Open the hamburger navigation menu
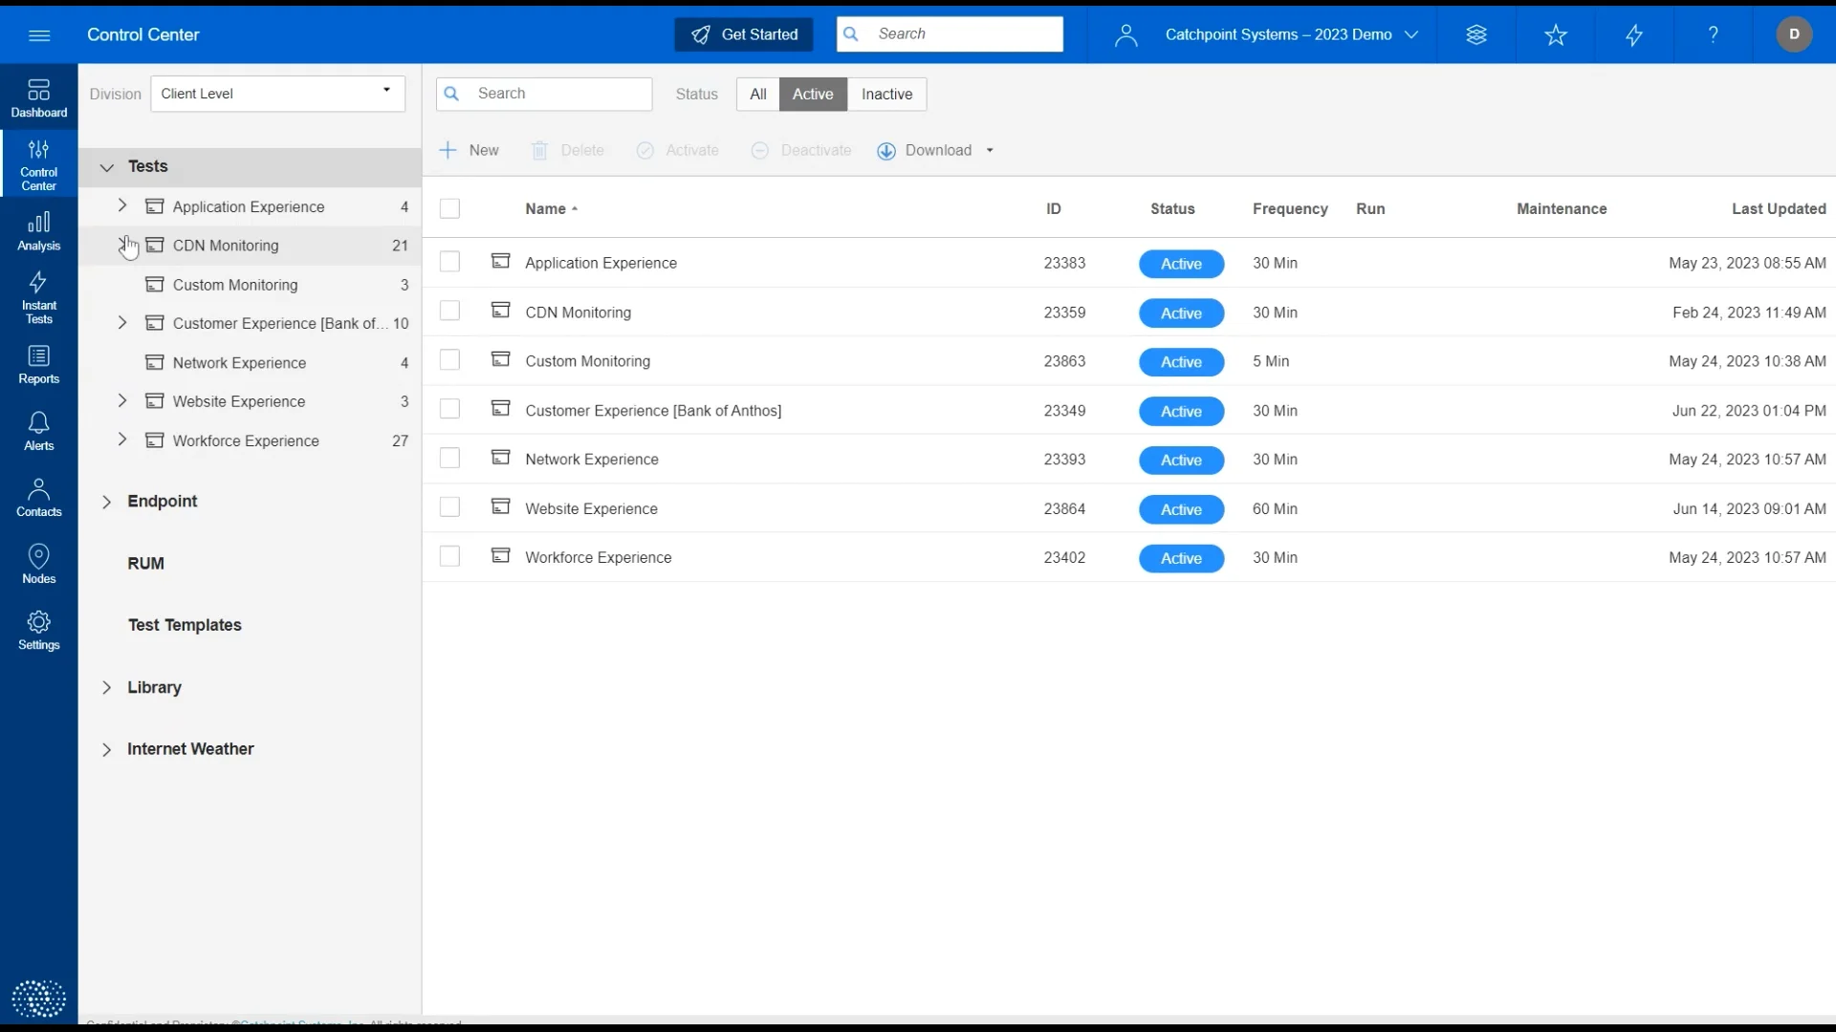Image resolution: width=1836 pixels, height=1032 pixels. point(39,35)
